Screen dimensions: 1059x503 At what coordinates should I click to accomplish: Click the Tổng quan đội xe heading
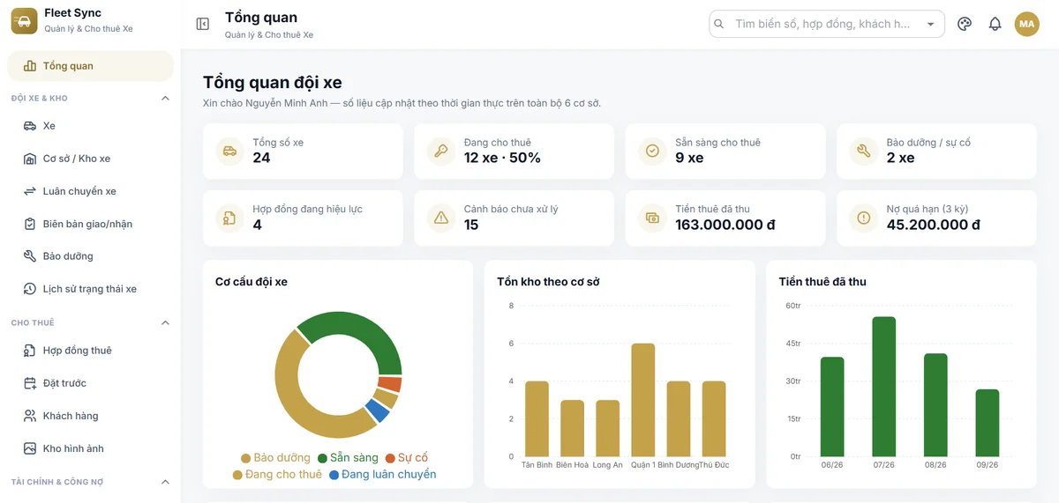pyautogui.click(x=272, y=83)
